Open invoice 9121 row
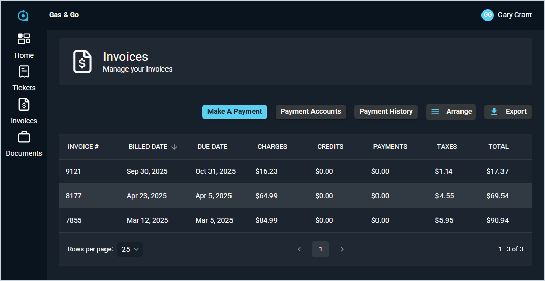This screenshot has width=545, height=281. [74, 171]
